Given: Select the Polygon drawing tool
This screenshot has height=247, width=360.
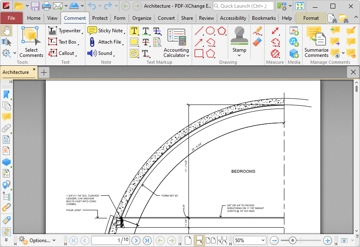Looking at the screenshot, I should (210, 53).
